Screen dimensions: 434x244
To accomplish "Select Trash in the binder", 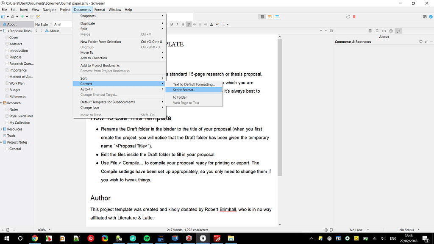I will (x=11, y=136).
